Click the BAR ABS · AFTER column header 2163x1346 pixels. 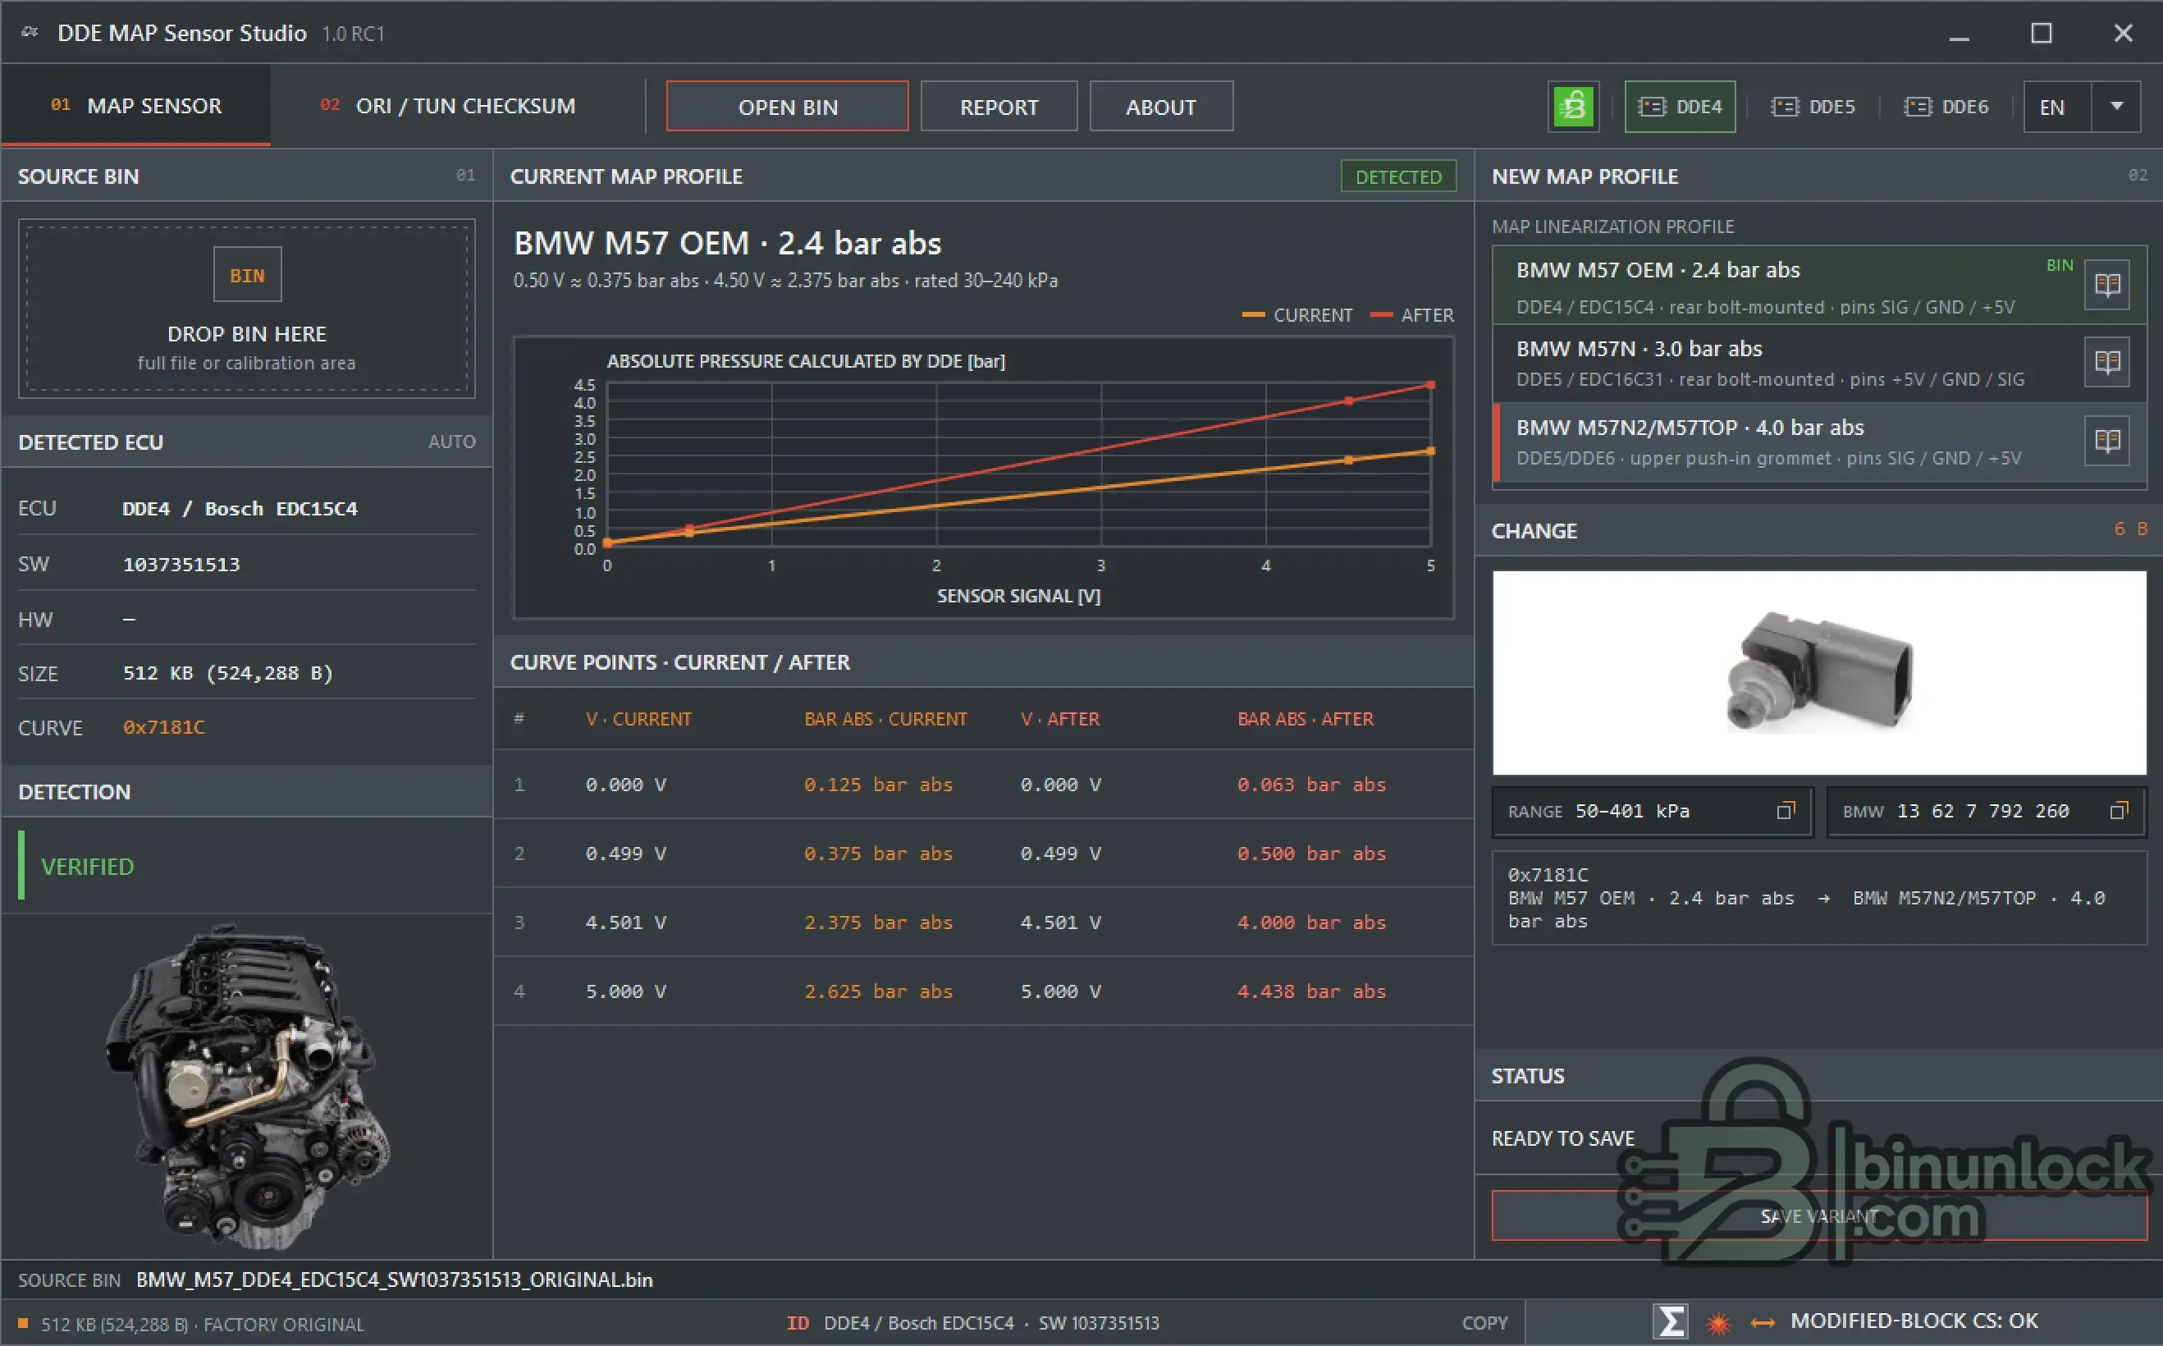[x=1306, y=718]
